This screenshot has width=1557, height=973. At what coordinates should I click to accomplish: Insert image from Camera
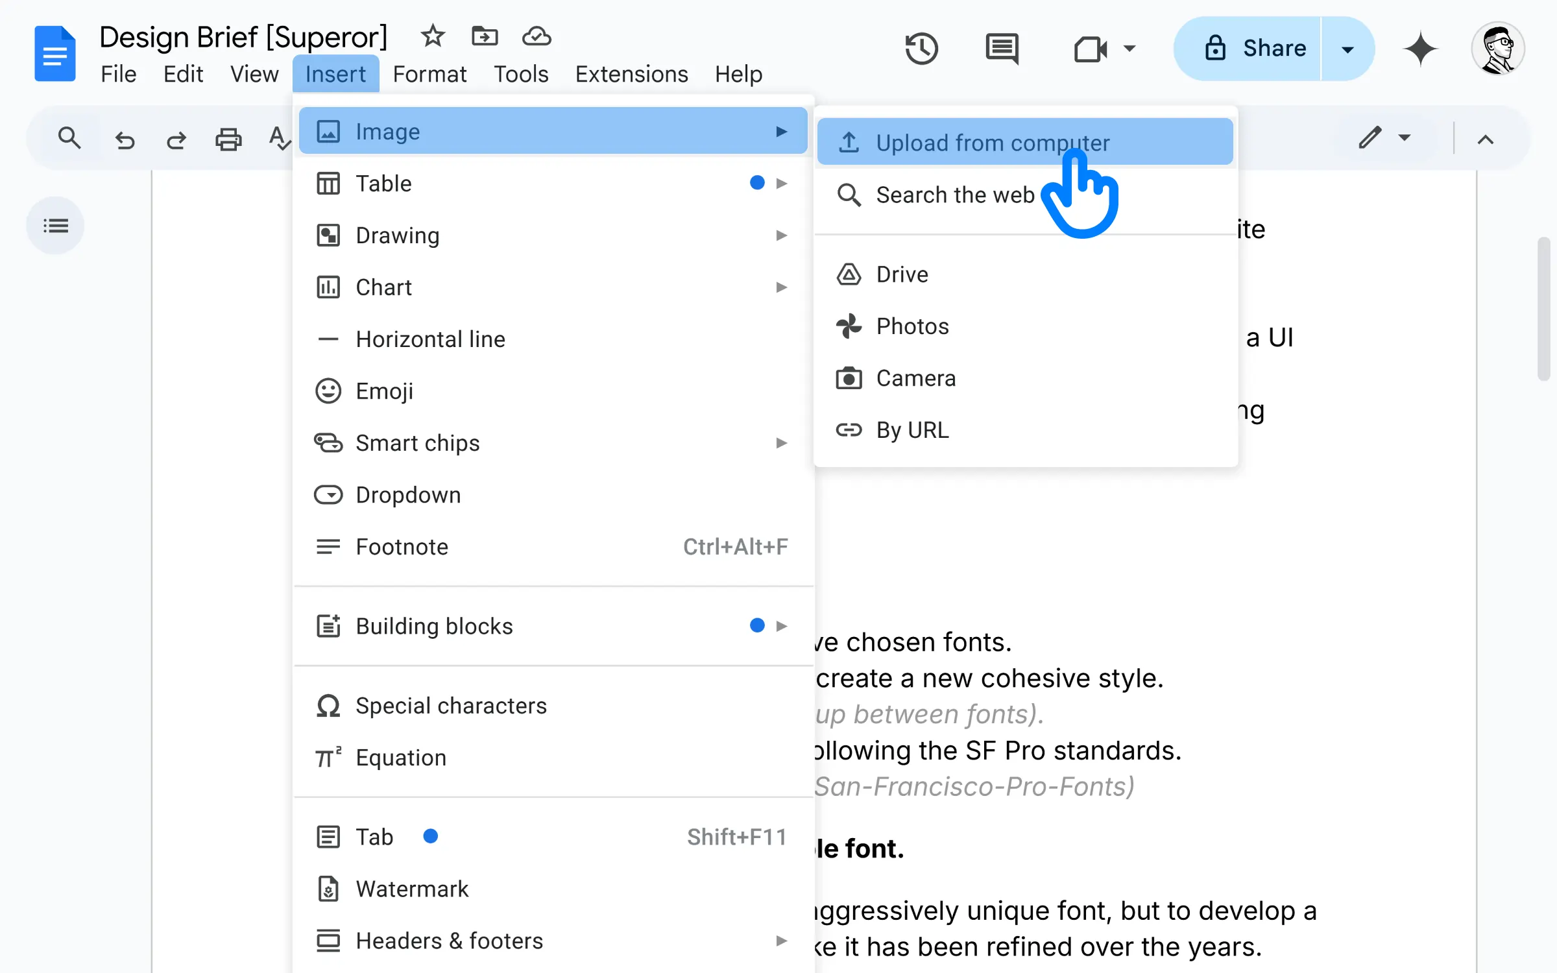pyautogui.click(x=1025, y=378)
